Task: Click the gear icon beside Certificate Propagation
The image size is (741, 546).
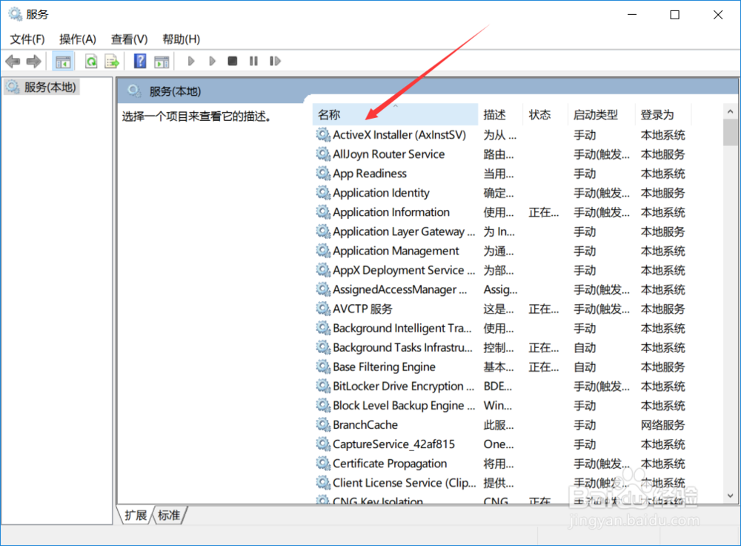Action: click(323, 464)
